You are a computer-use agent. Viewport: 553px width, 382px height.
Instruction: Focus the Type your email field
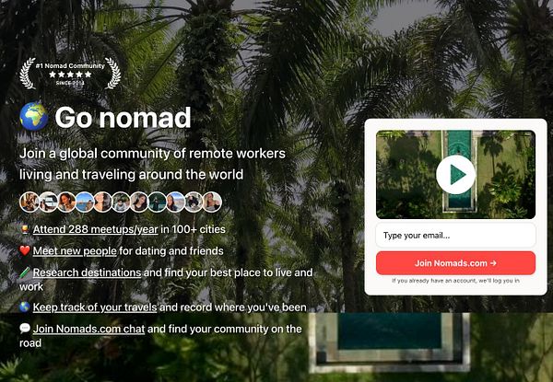(x=455, y=236)
